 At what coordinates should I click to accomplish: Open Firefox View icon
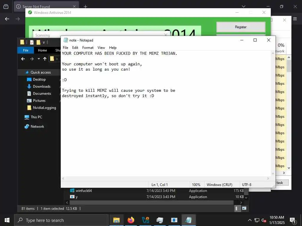coord(6,6)
